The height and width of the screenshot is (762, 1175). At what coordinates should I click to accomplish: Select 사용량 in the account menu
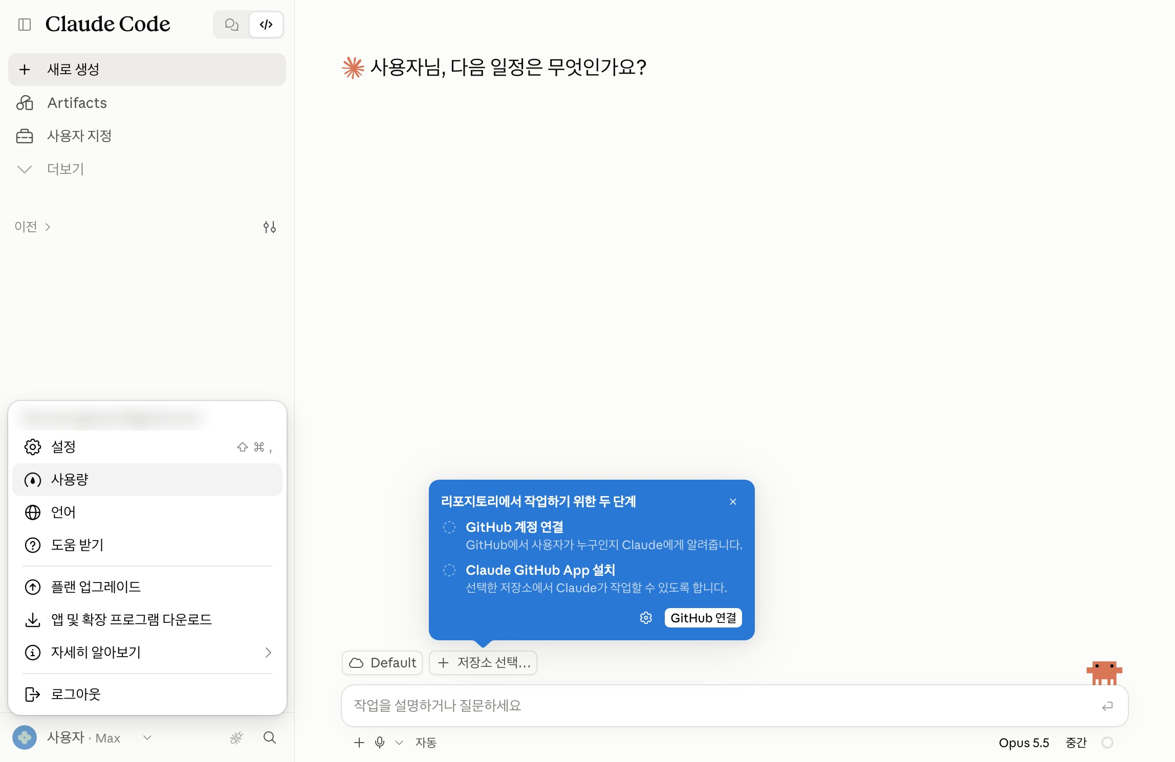147,480
